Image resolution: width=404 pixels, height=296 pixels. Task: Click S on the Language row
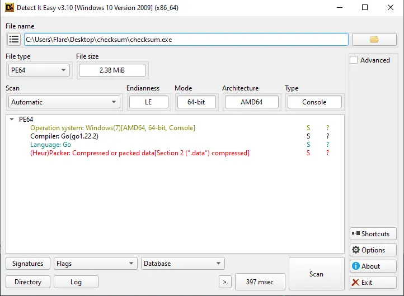point(308,145)
